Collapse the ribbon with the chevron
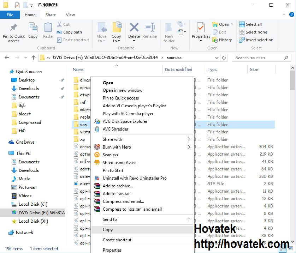 point(284,14)
